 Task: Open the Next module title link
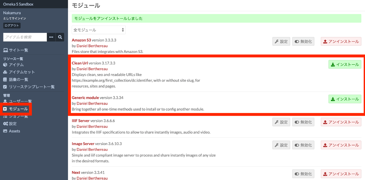coord(76,172)
